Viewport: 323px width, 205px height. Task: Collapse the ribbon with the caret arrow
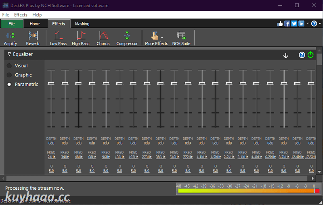click(308, 24)
